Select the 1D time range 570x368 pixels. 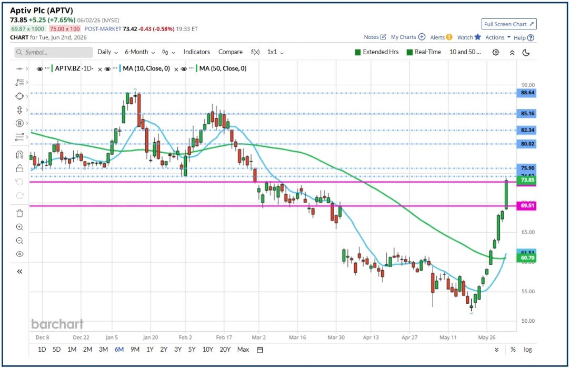[42, 350]
